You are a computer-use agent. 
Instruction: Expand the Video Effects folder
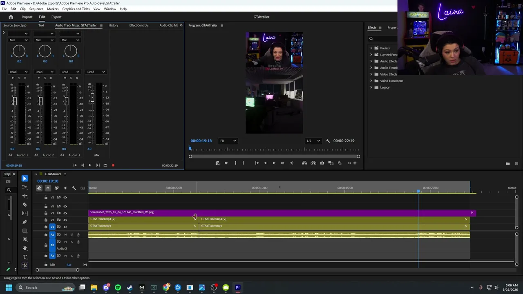371,74
